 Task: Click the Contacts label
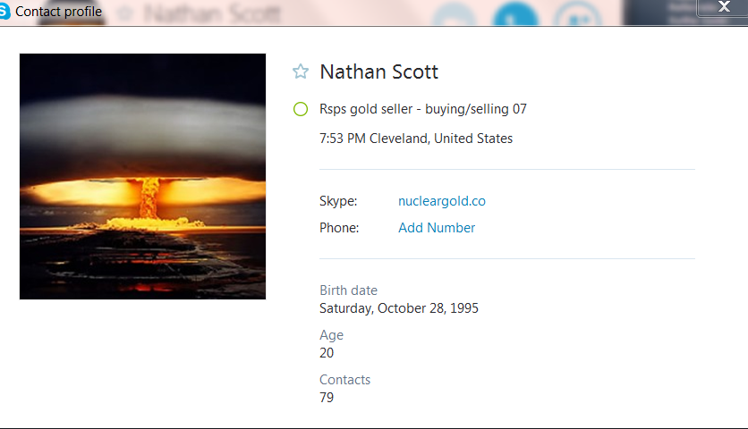pyautogui.click(x=344, y=380)
